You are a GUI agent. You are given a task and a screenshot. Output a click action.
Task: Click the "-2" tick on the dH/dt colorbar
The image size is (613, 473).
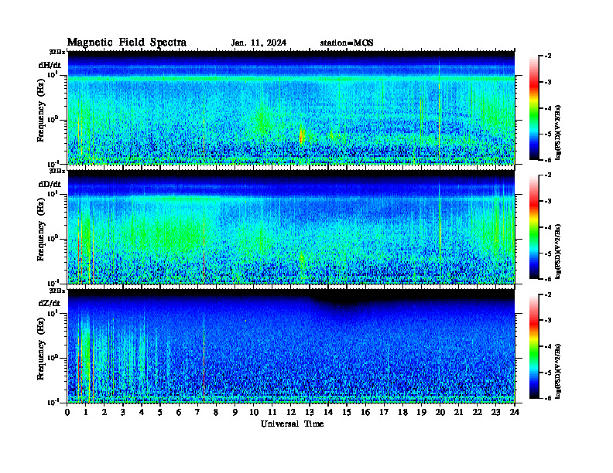(x=548, y=56)
